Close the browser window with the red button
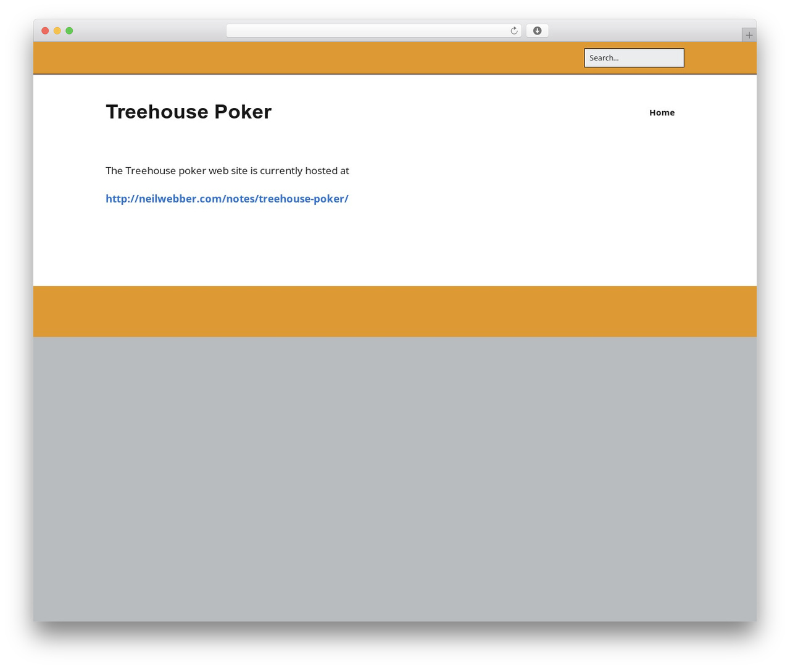 coord(45,31)
